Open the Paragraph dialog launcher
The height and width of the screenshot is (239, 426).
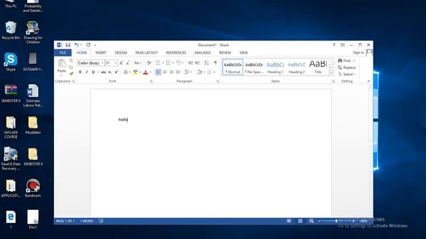[x=218, y=81]
